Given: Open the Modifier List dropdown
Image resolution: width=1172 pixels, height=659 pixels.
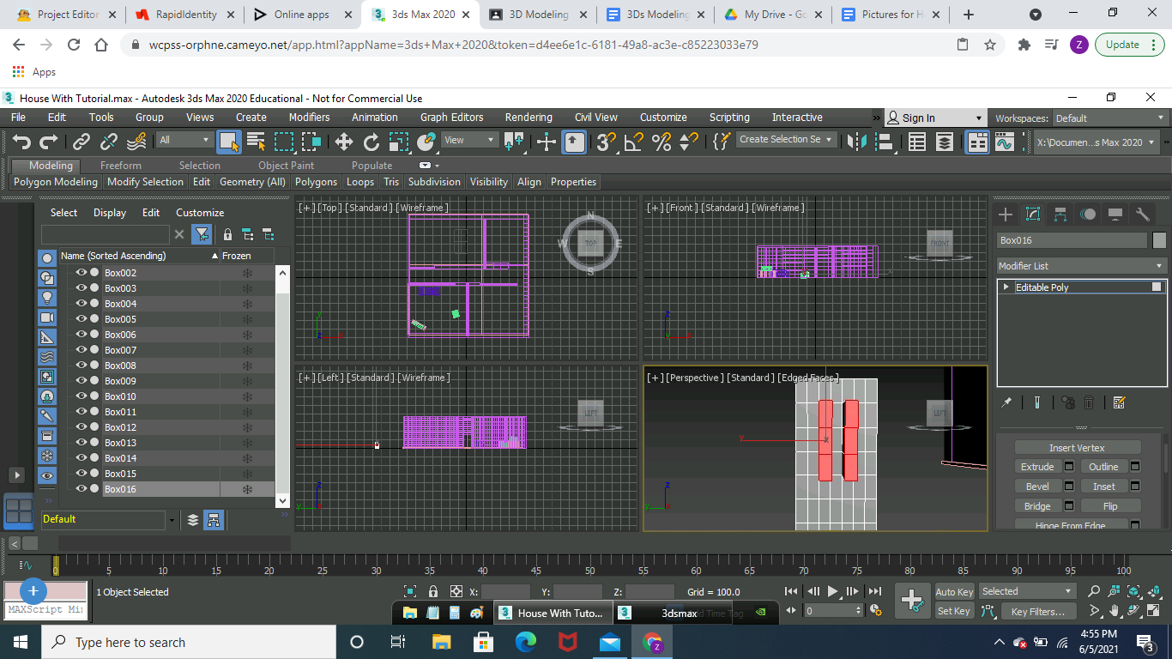Looking at the screenshot, I should point(1081,266).
